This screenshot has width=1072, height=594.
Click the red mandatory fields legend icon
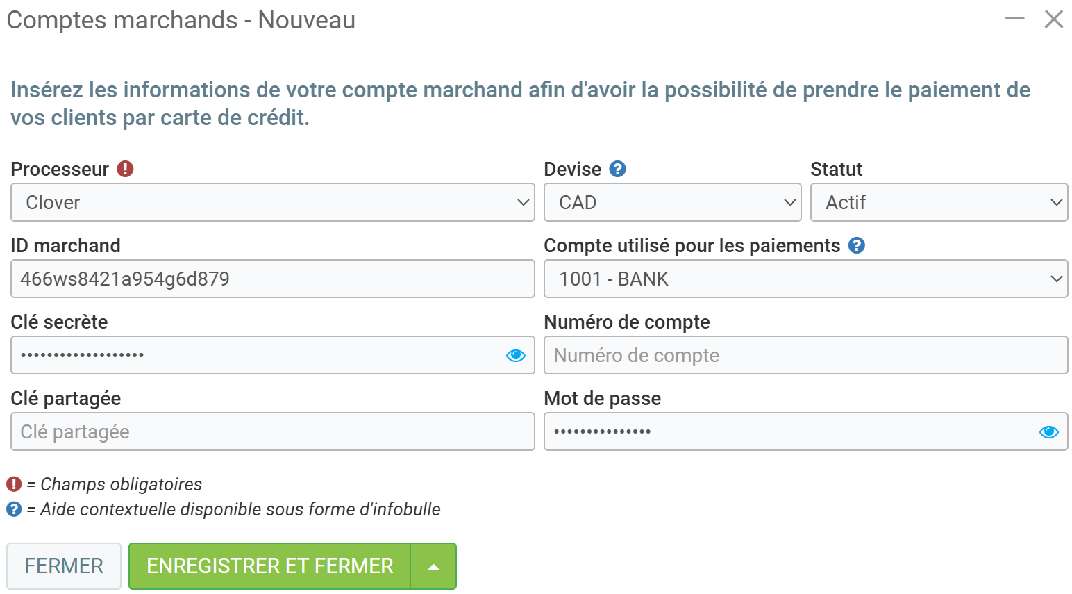pos(14,484)
